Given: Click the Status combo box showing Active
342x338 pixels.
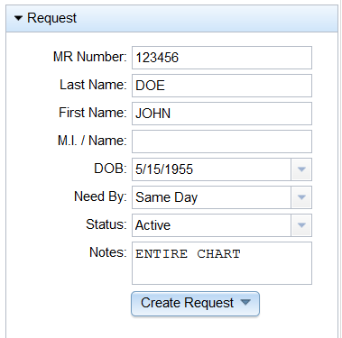Looking at the screenshot, I should pyautogui.click(x=211, y=225).
